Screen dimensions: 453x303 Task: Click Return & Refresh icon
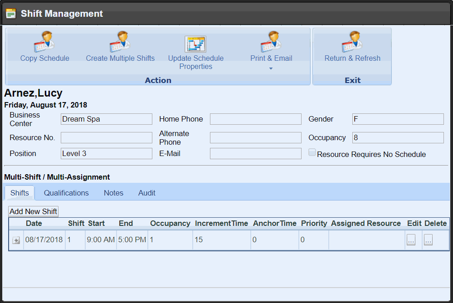point(352,42)
